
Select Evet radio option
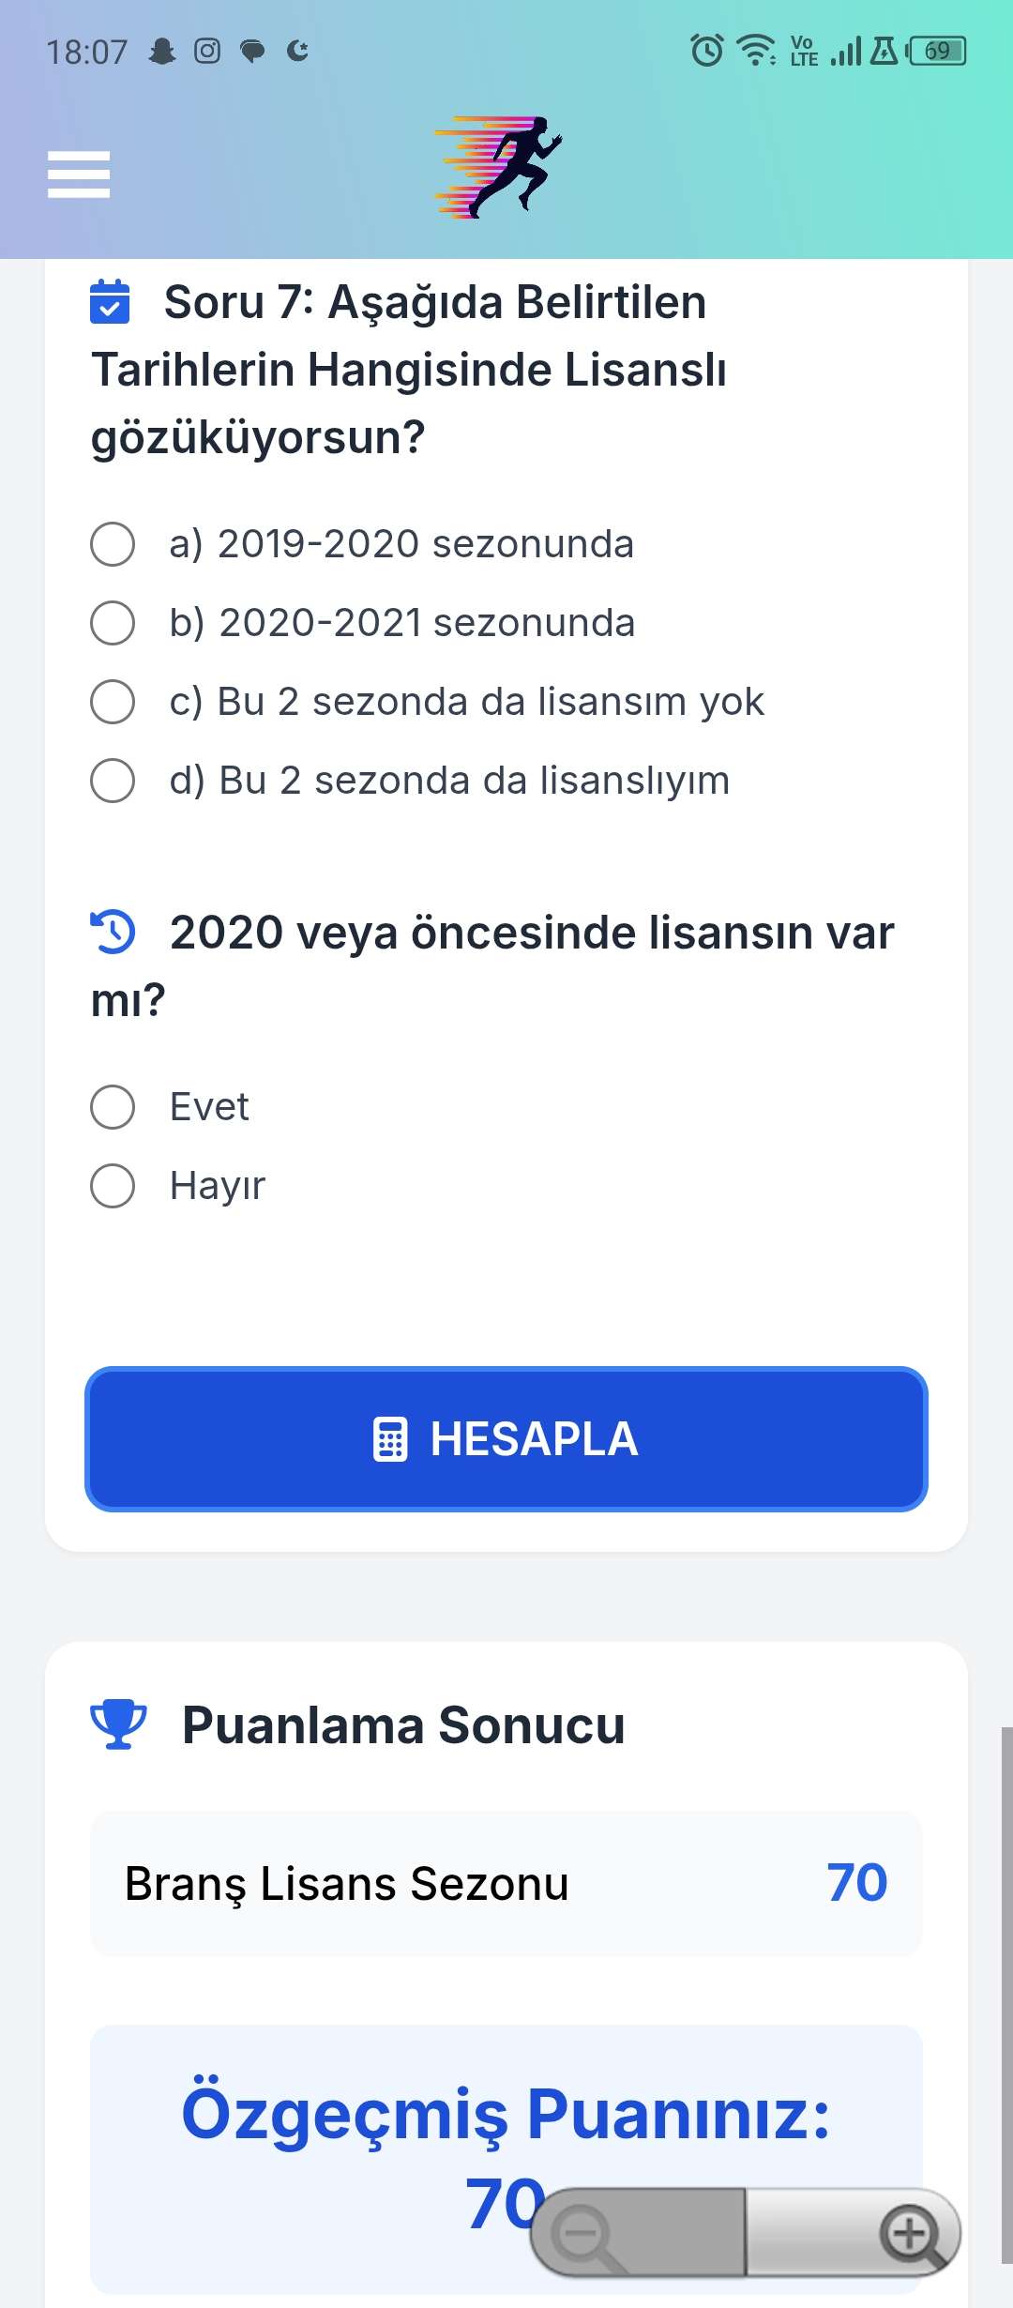[170, 1107]
